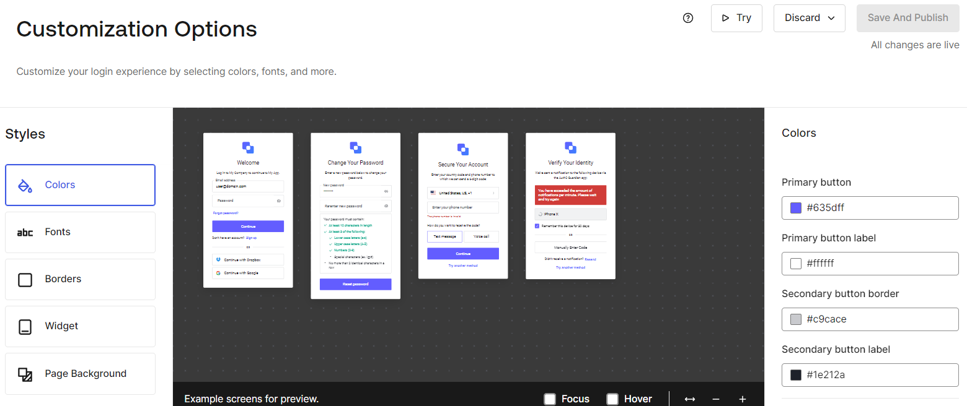The image size is (967, 406).
Task: Click the Secondary button label hex field
Action: pos(877,375)
